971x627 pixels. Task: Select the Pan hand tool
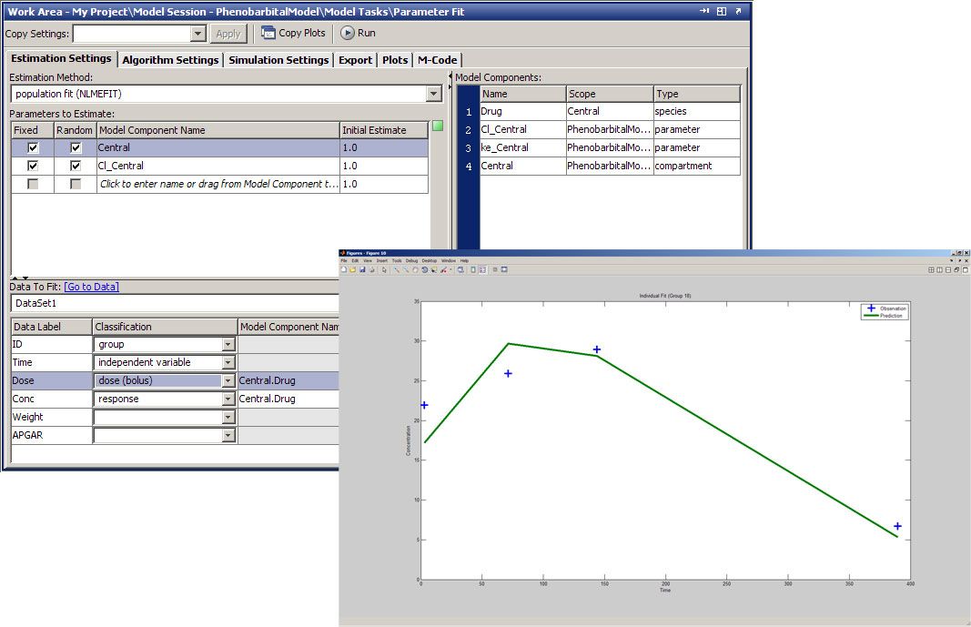416,270
